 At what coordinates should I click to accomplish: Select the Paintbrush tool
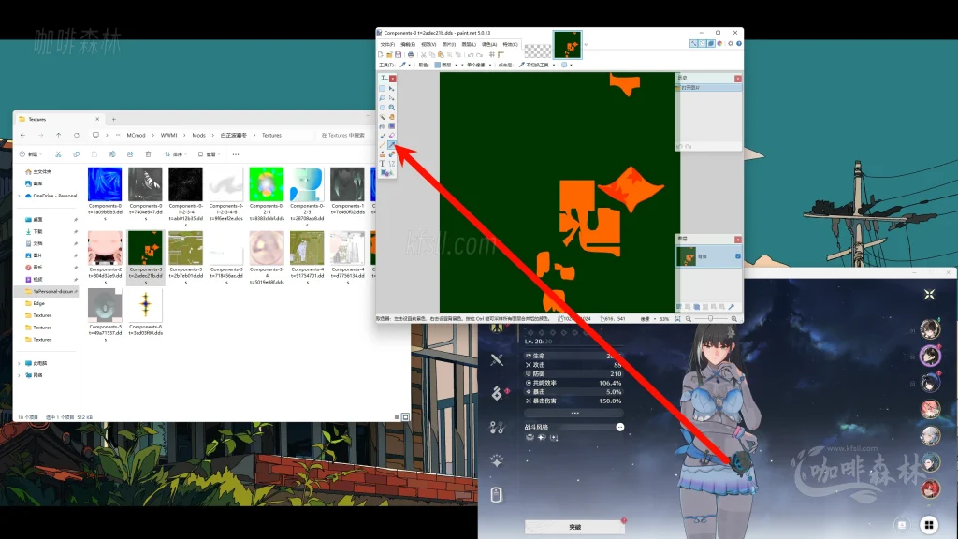(x=383, y=136)
